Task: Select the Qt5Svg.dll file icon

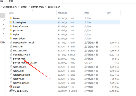Action: click(x=11, y=79)
